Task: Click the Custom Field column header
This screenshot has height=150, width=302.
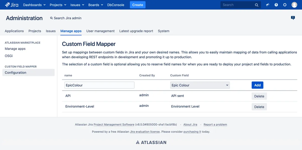Action: click(x=179, y=75)
